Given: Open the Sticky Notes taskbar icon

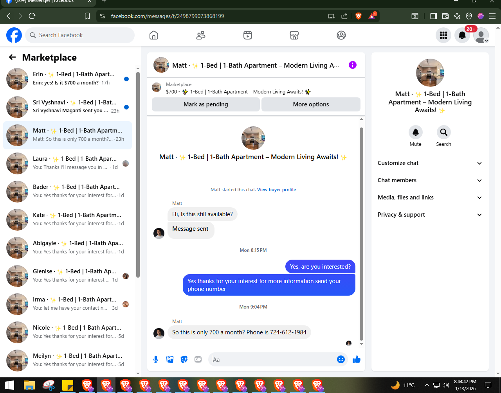Looking at the screenshot, I should 68,385.
